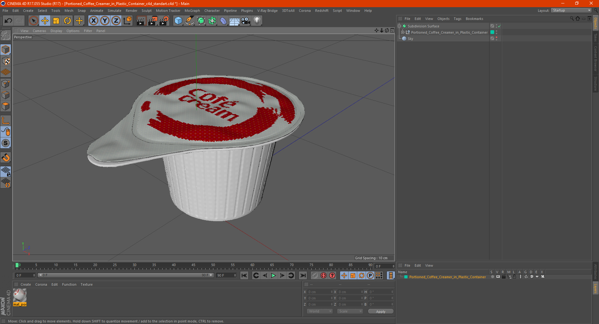This screenshot has width=599, height=324.
Task: Toggle Subdivision Surface enable checkmark
Action: pos(499,26)
